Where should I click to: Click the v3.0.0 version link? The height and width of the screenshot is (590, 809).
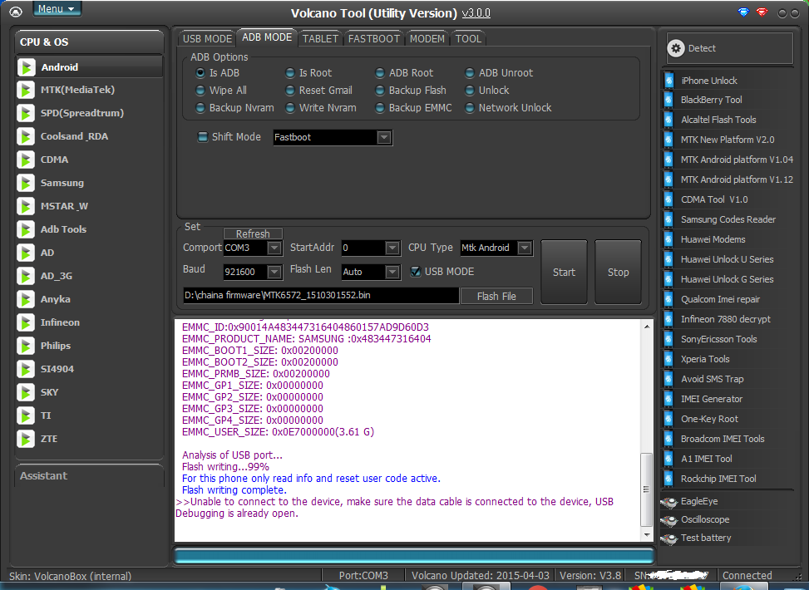(476, 13)
